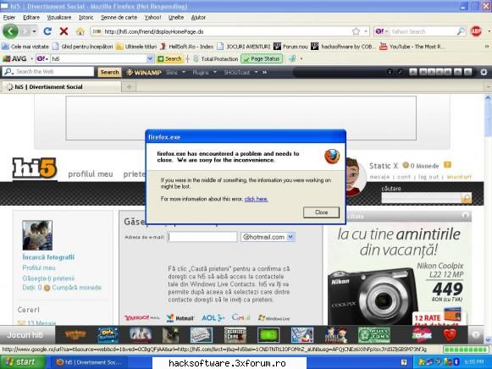Screen dimensions: 492x369
Task: Open profilul meu navigation link
Action: click(x=91, y=174)
